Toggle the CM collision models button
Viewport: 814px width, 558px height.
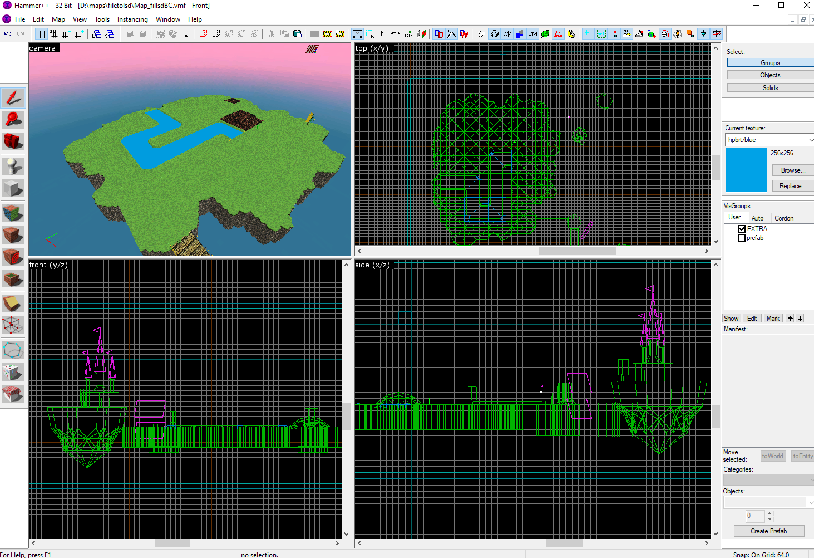point(532,34)
